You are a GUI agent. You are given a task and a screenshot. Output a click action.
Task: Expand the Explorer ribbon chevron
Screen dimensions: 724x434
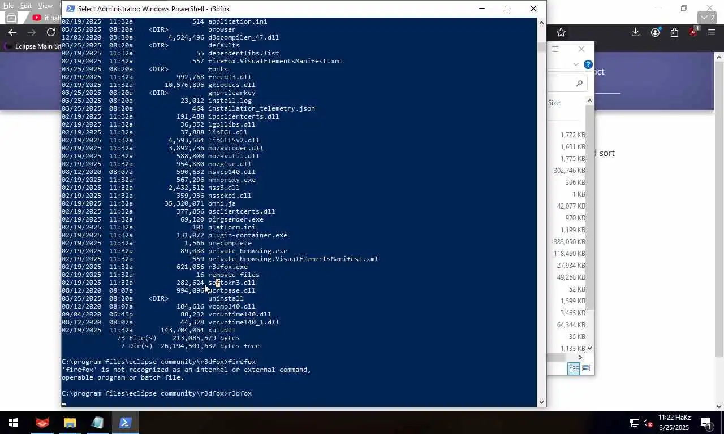576,64
